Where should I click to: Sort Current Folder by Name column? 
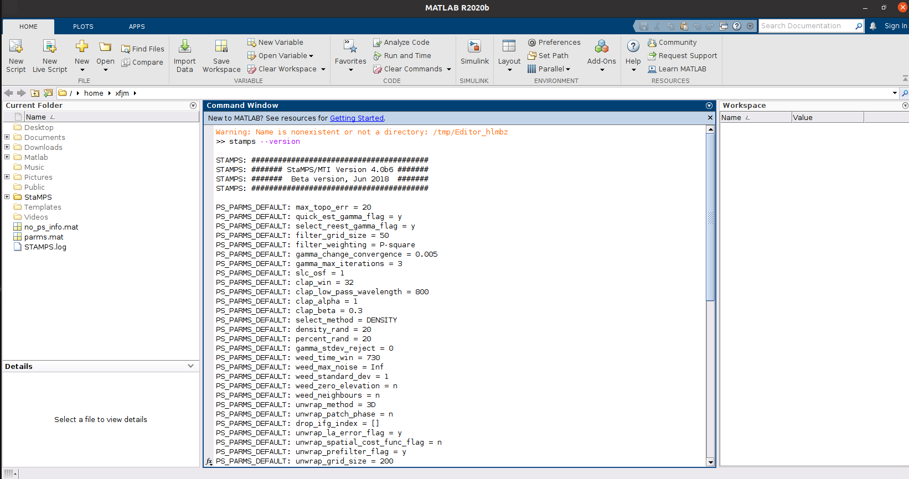tap(111, 117)
